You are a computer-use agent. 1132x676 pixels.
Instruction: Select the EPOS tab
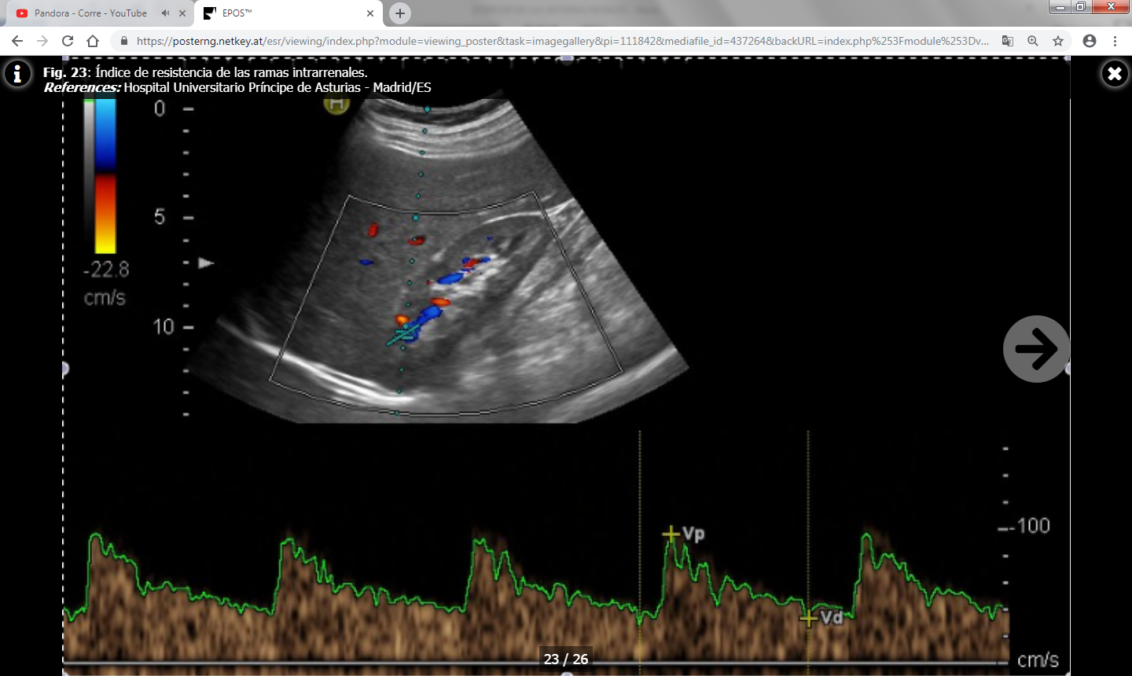click(x=283, y=13)
